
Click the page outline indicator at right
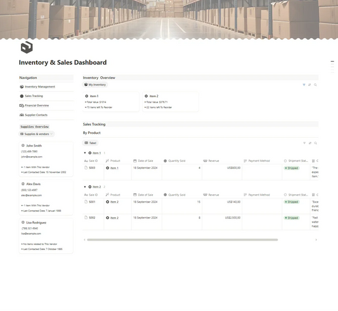[x=332, y=67]
